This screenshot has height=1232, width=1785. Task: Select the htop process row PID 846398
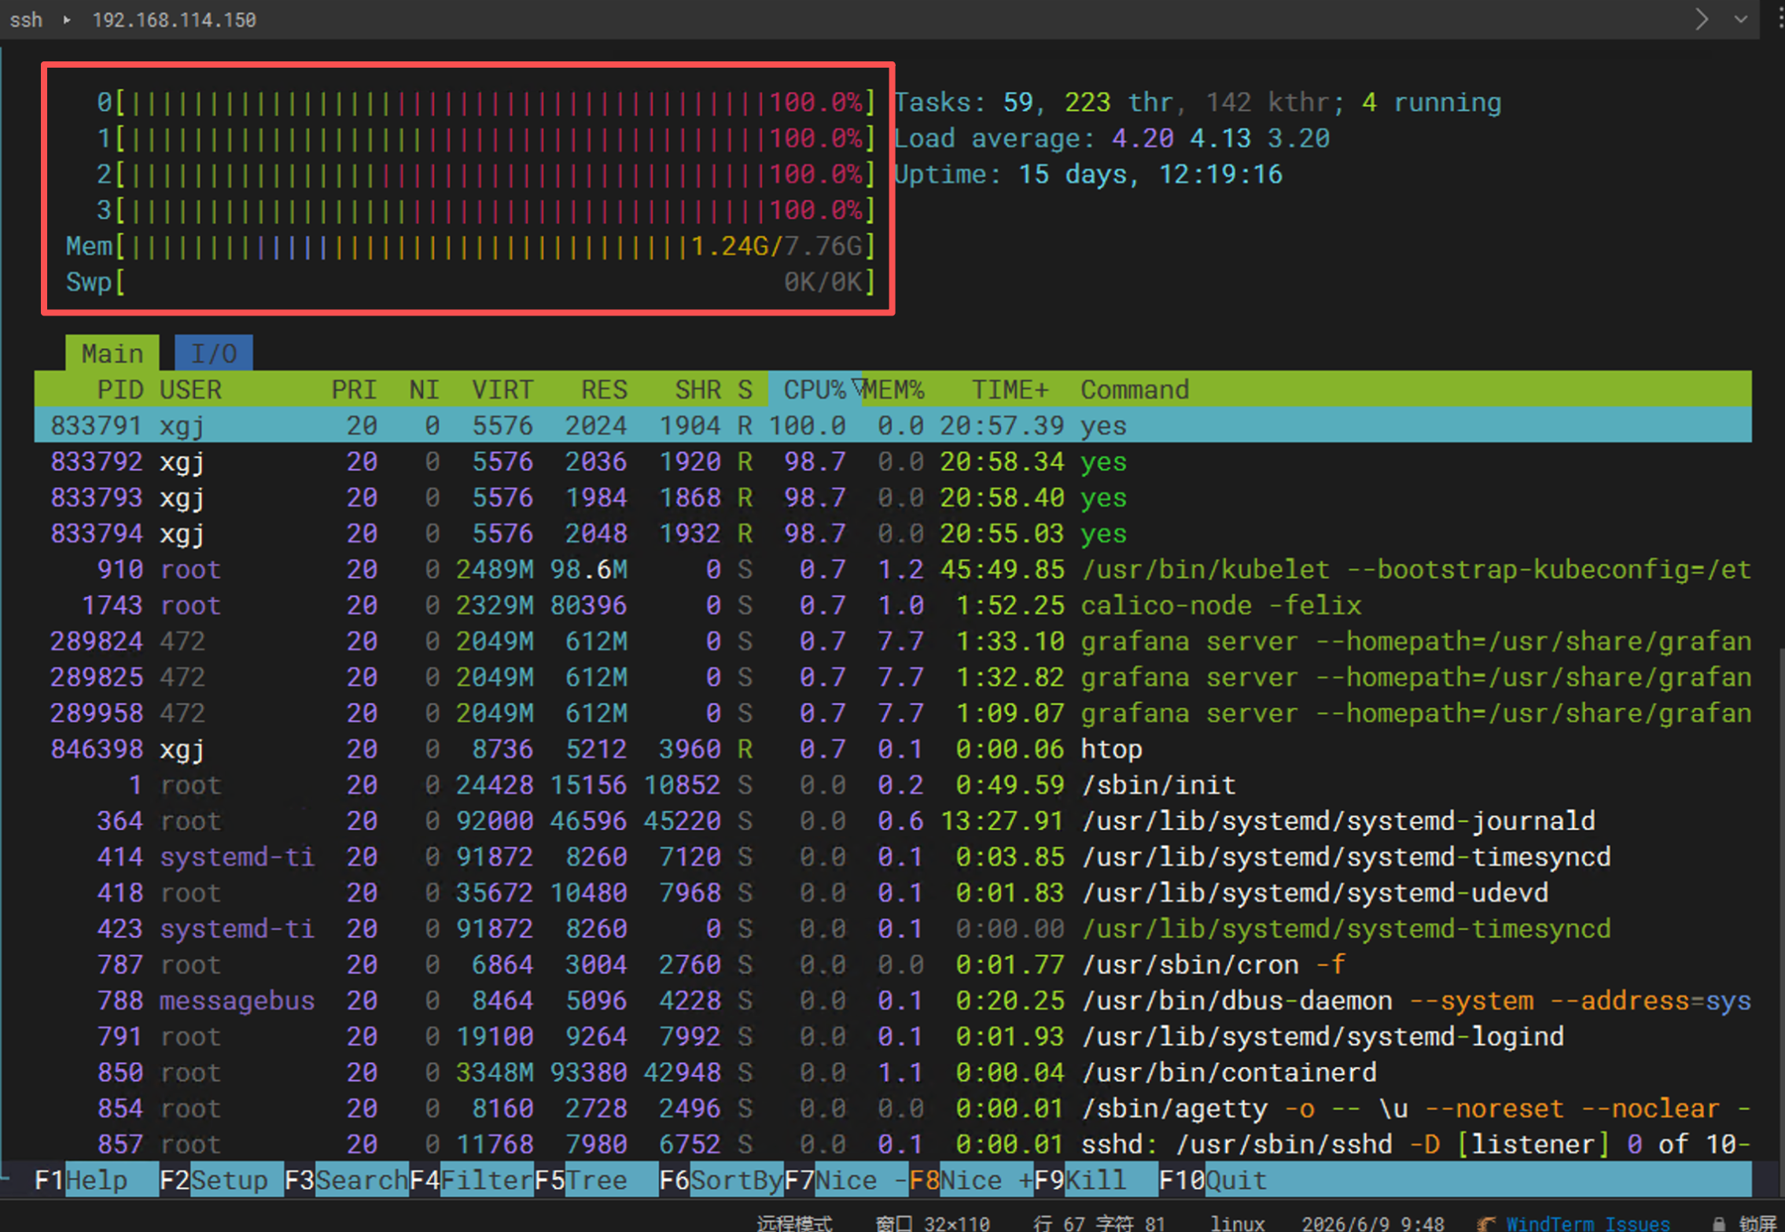[x=892, y=749]
